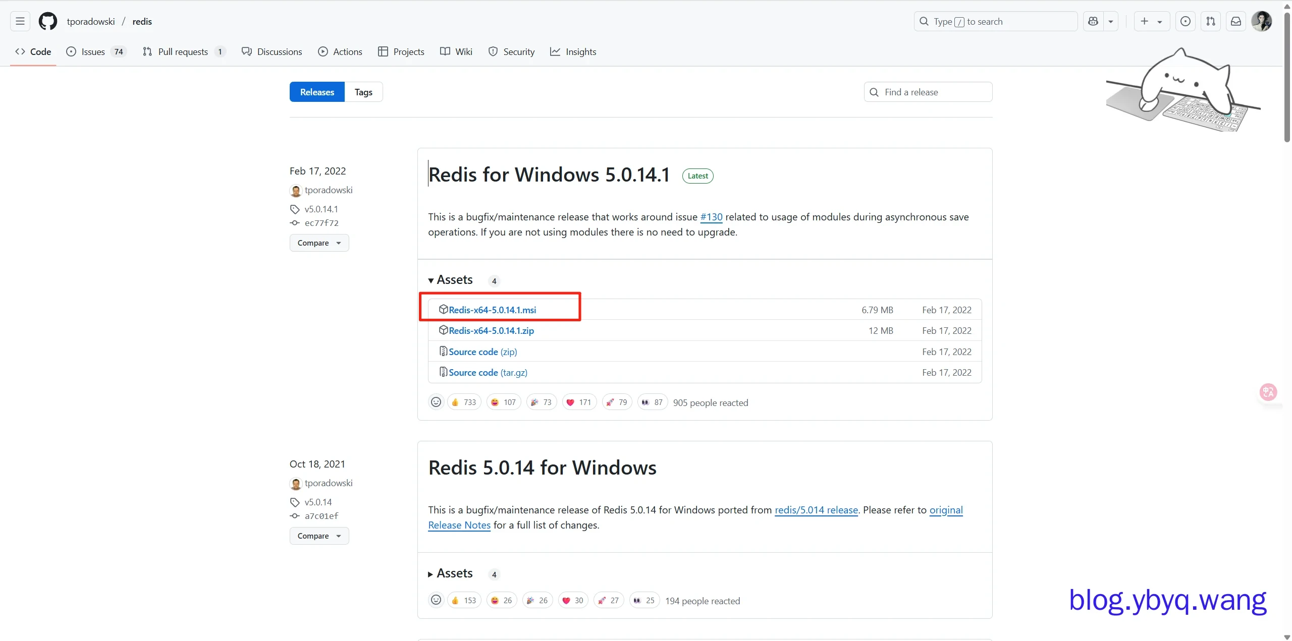The image size is (1292, 641).
Task: React eyes with 87 count
Action: [x=653, y=402]
